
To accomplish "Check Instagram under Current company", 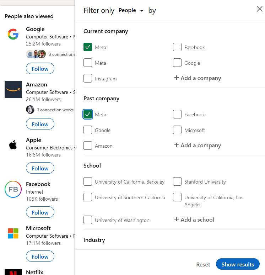I will point(88,78).
